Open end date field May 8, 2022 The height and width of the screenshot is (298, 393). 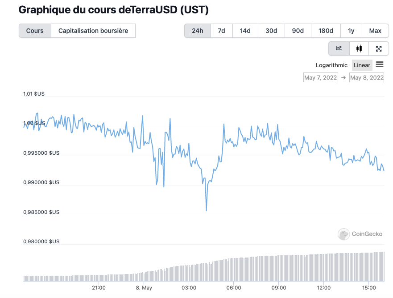coord(367,77)
